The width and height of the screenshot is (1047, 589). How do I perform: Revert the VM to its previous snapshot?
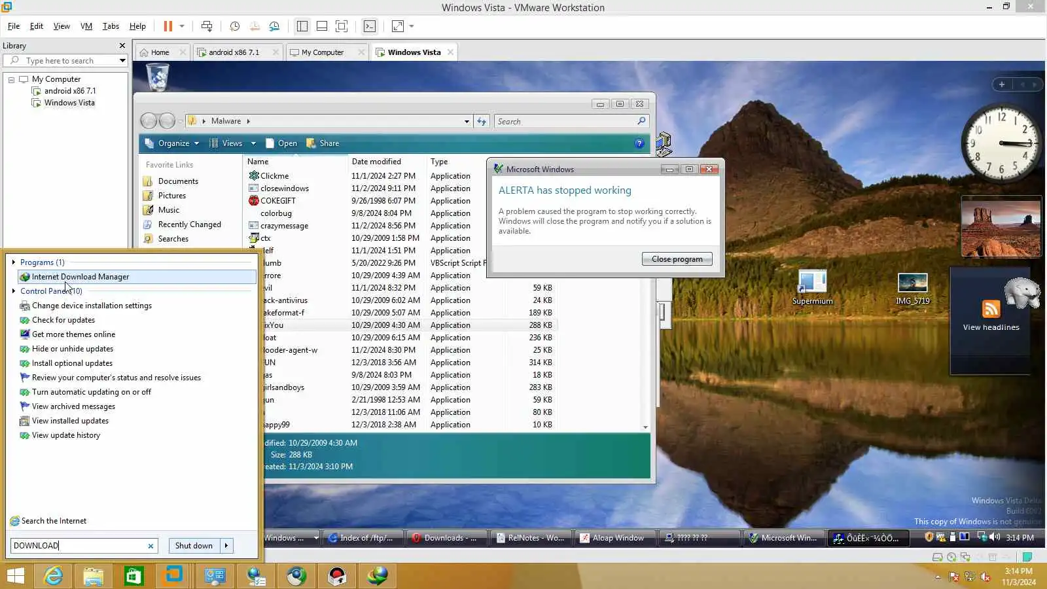(255, 26)
